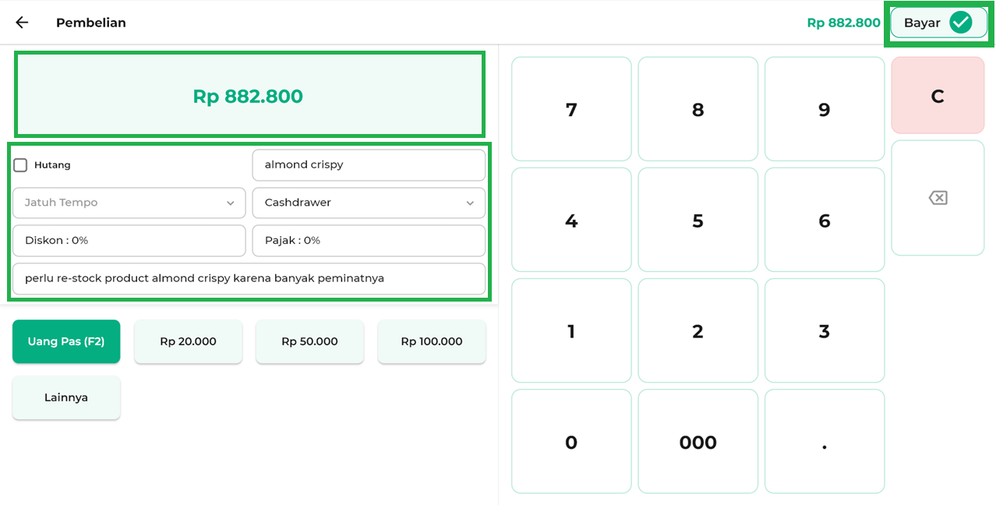The height and width of the screenshot is (505, 996).
Task: Tap number 7 on the keypad
Action: tap(571, 109)
